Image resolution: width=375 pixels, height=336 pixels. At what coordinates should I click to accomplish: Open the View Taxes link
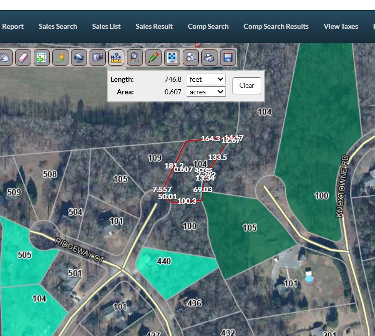[x=341, y=26]
